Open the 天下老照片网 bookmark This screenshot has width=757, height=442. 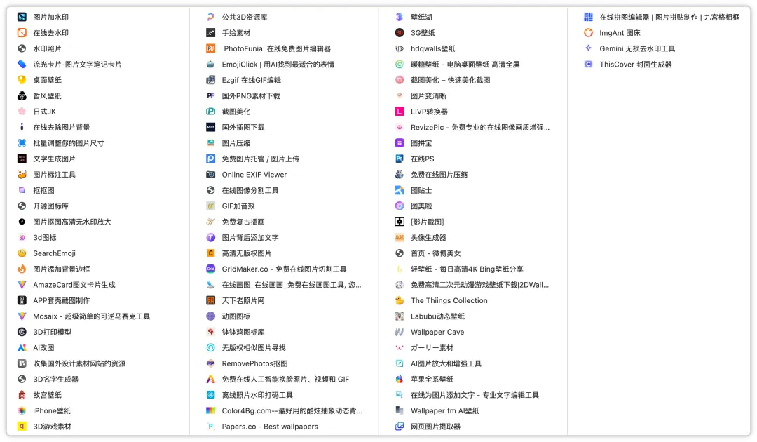[x=243, y=300]
